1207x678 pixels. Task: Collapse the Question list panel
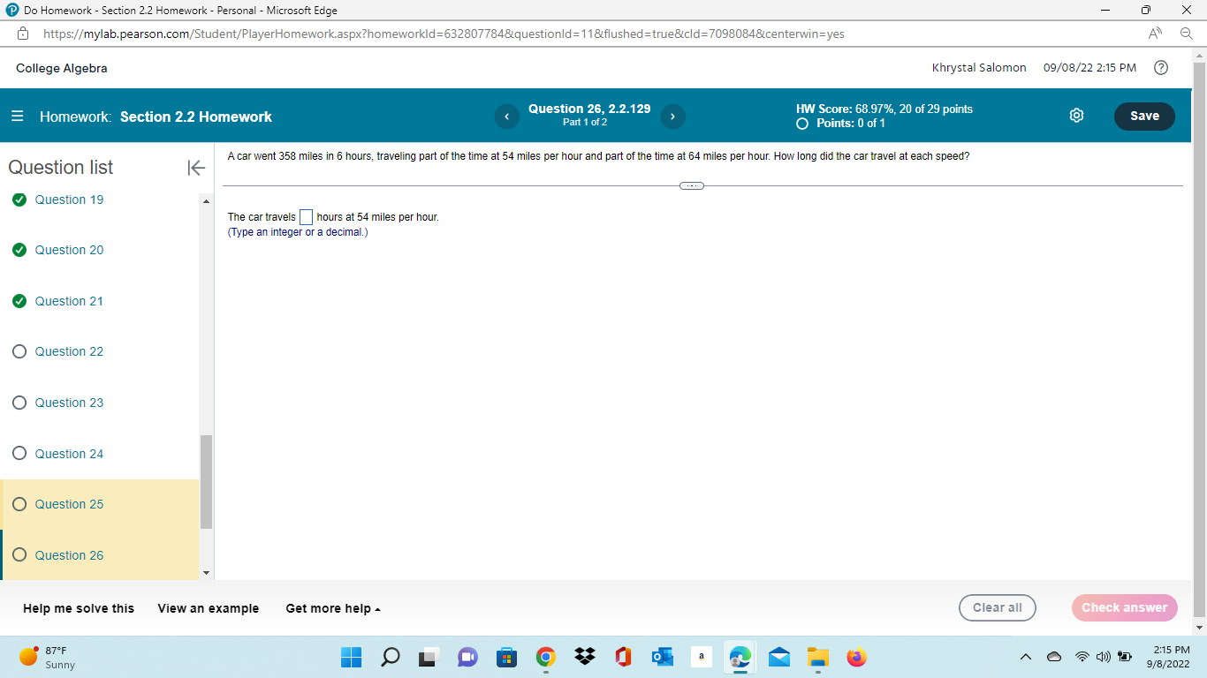click(195, 168)
